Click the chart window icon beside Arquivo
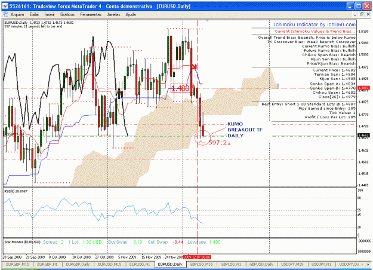The height and width of the screenshot is (270, 373). click(x=5, y=14)
